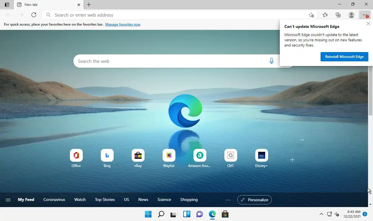The image size is (373, 221).
Task: Show more feed categories ellipsis
Action: click(x=228, y=200)
